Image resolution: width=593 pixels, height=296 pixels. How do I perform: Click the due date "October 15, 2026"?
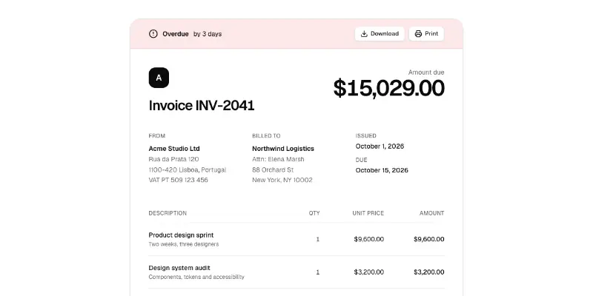(382, 170)
